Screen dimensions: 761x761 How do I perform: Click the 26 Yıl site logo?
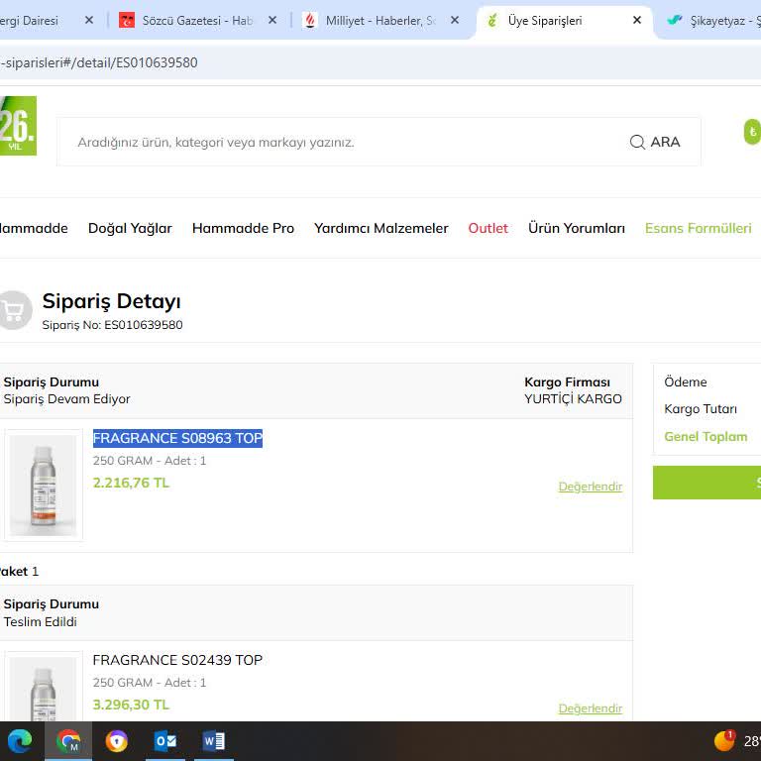coord(18,126)
